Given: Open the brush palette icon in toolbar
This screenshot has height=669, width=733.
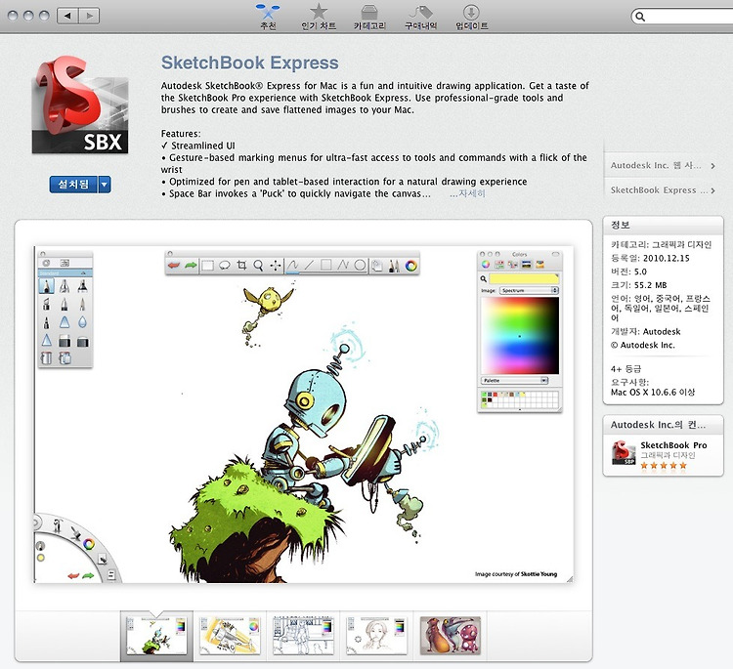Looking at the screenshot, I should pyautogui.click(x=394, y=266).
